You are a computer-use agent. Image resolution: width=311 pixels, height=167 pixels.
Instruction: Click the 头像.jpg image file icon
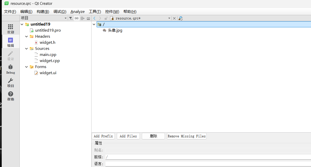(104, 30)
